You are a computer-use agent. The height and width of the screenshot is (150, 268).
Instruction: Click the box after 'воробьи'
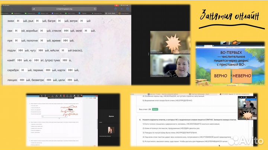[x=43, y=31]
